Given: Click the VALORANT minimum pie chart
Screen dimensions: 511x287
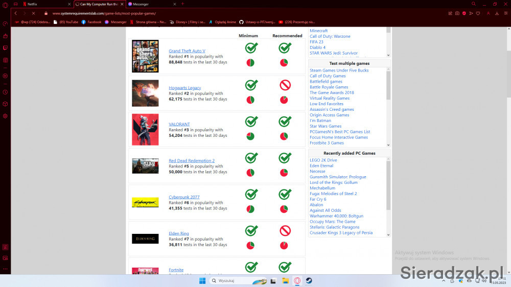Looking at the screenshot, I should (250, 136).
